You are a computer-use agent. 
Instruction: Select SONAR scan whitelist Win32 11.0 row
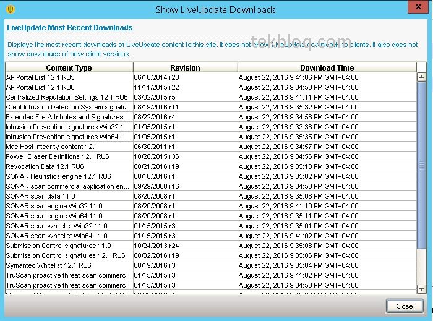click(211, 226)
